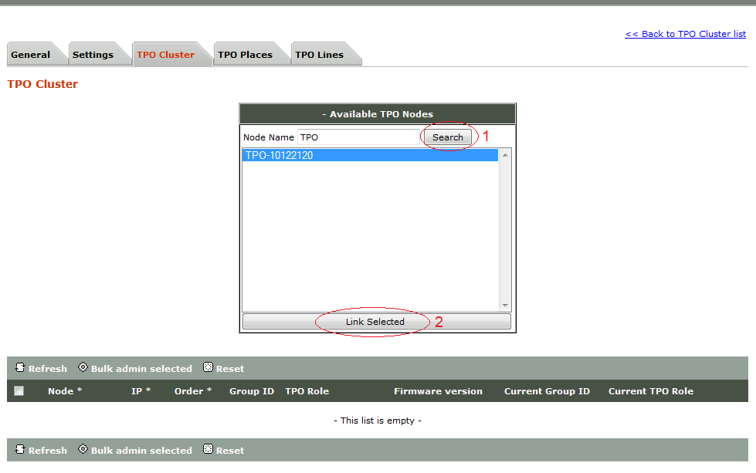This screenshot has height=473, width=756.
Task: Follow the Back to TPO Cluster list link
Action: [x=685, y=33]
